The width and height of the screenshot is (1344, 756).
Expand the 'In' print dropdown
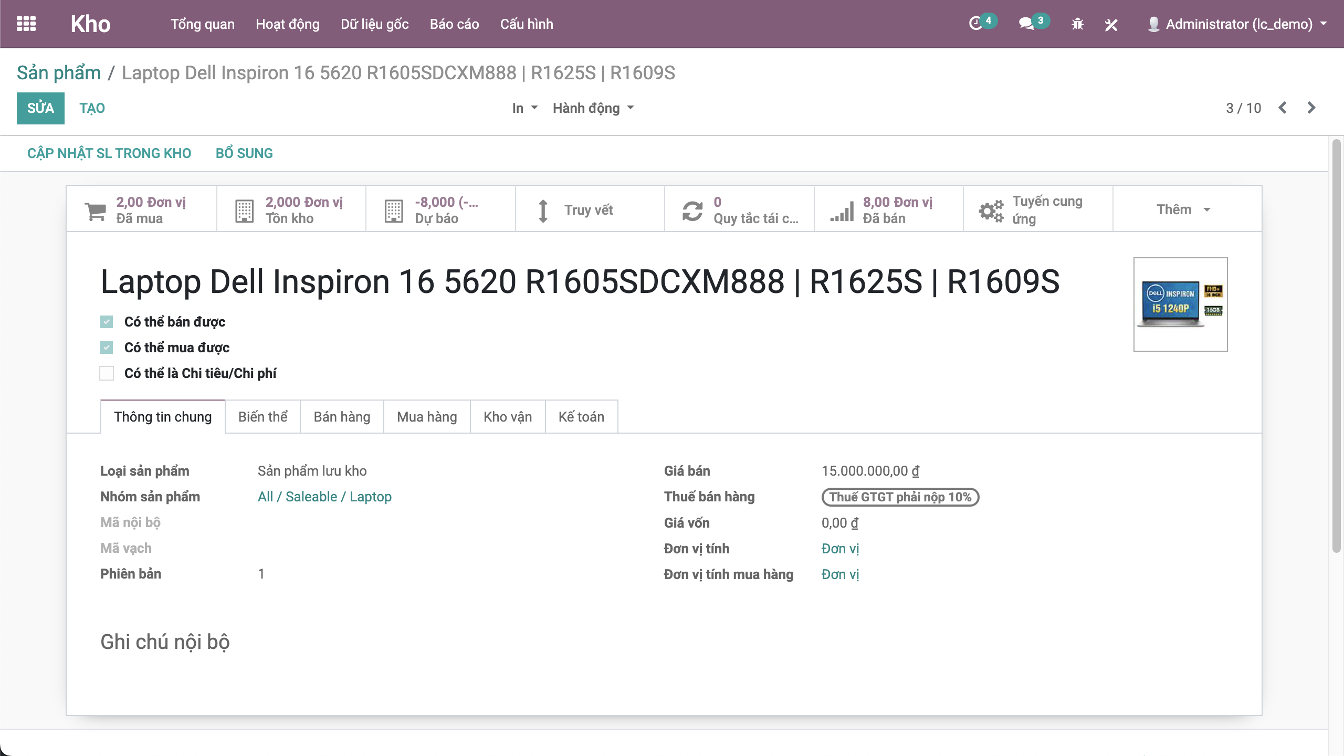point(524,108)
